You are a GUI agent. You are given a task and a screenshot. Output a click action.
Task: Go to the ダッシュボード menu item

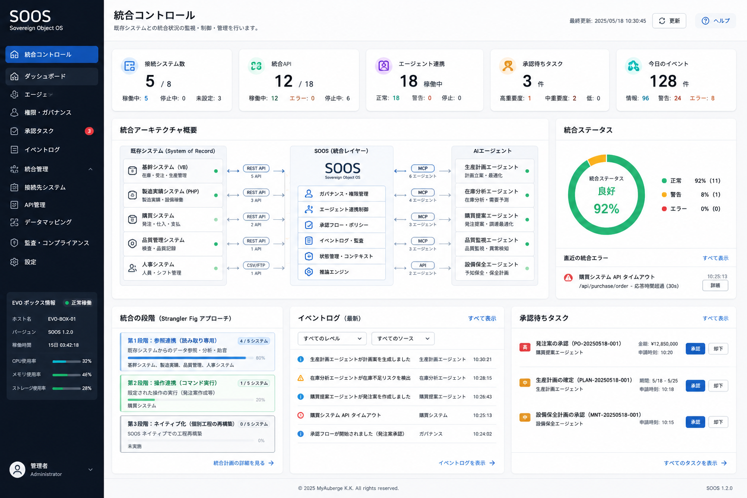click(52, 76)
